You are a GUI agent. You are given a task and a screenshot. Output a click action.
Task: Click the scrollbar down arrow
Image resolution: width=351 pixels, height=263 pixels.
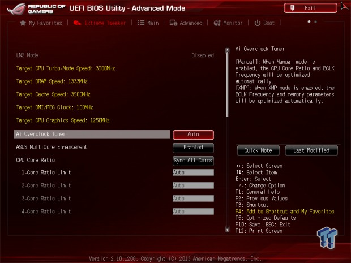(x=228, y=230)
